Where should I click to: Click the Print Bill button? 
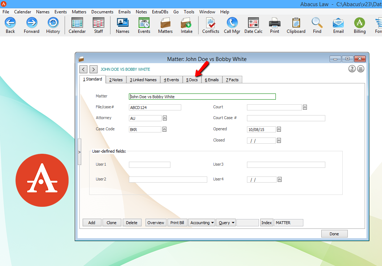(177, 223)
